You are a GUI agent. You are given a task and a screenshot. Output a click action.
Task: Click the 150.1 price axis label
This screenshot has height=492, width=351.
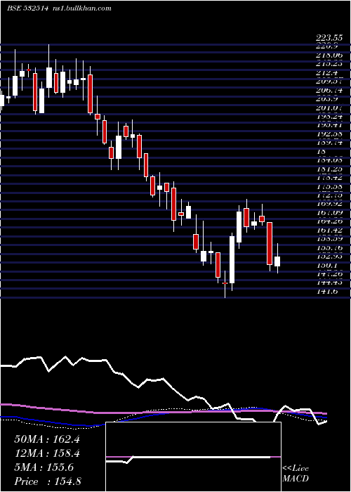[328, 265]
